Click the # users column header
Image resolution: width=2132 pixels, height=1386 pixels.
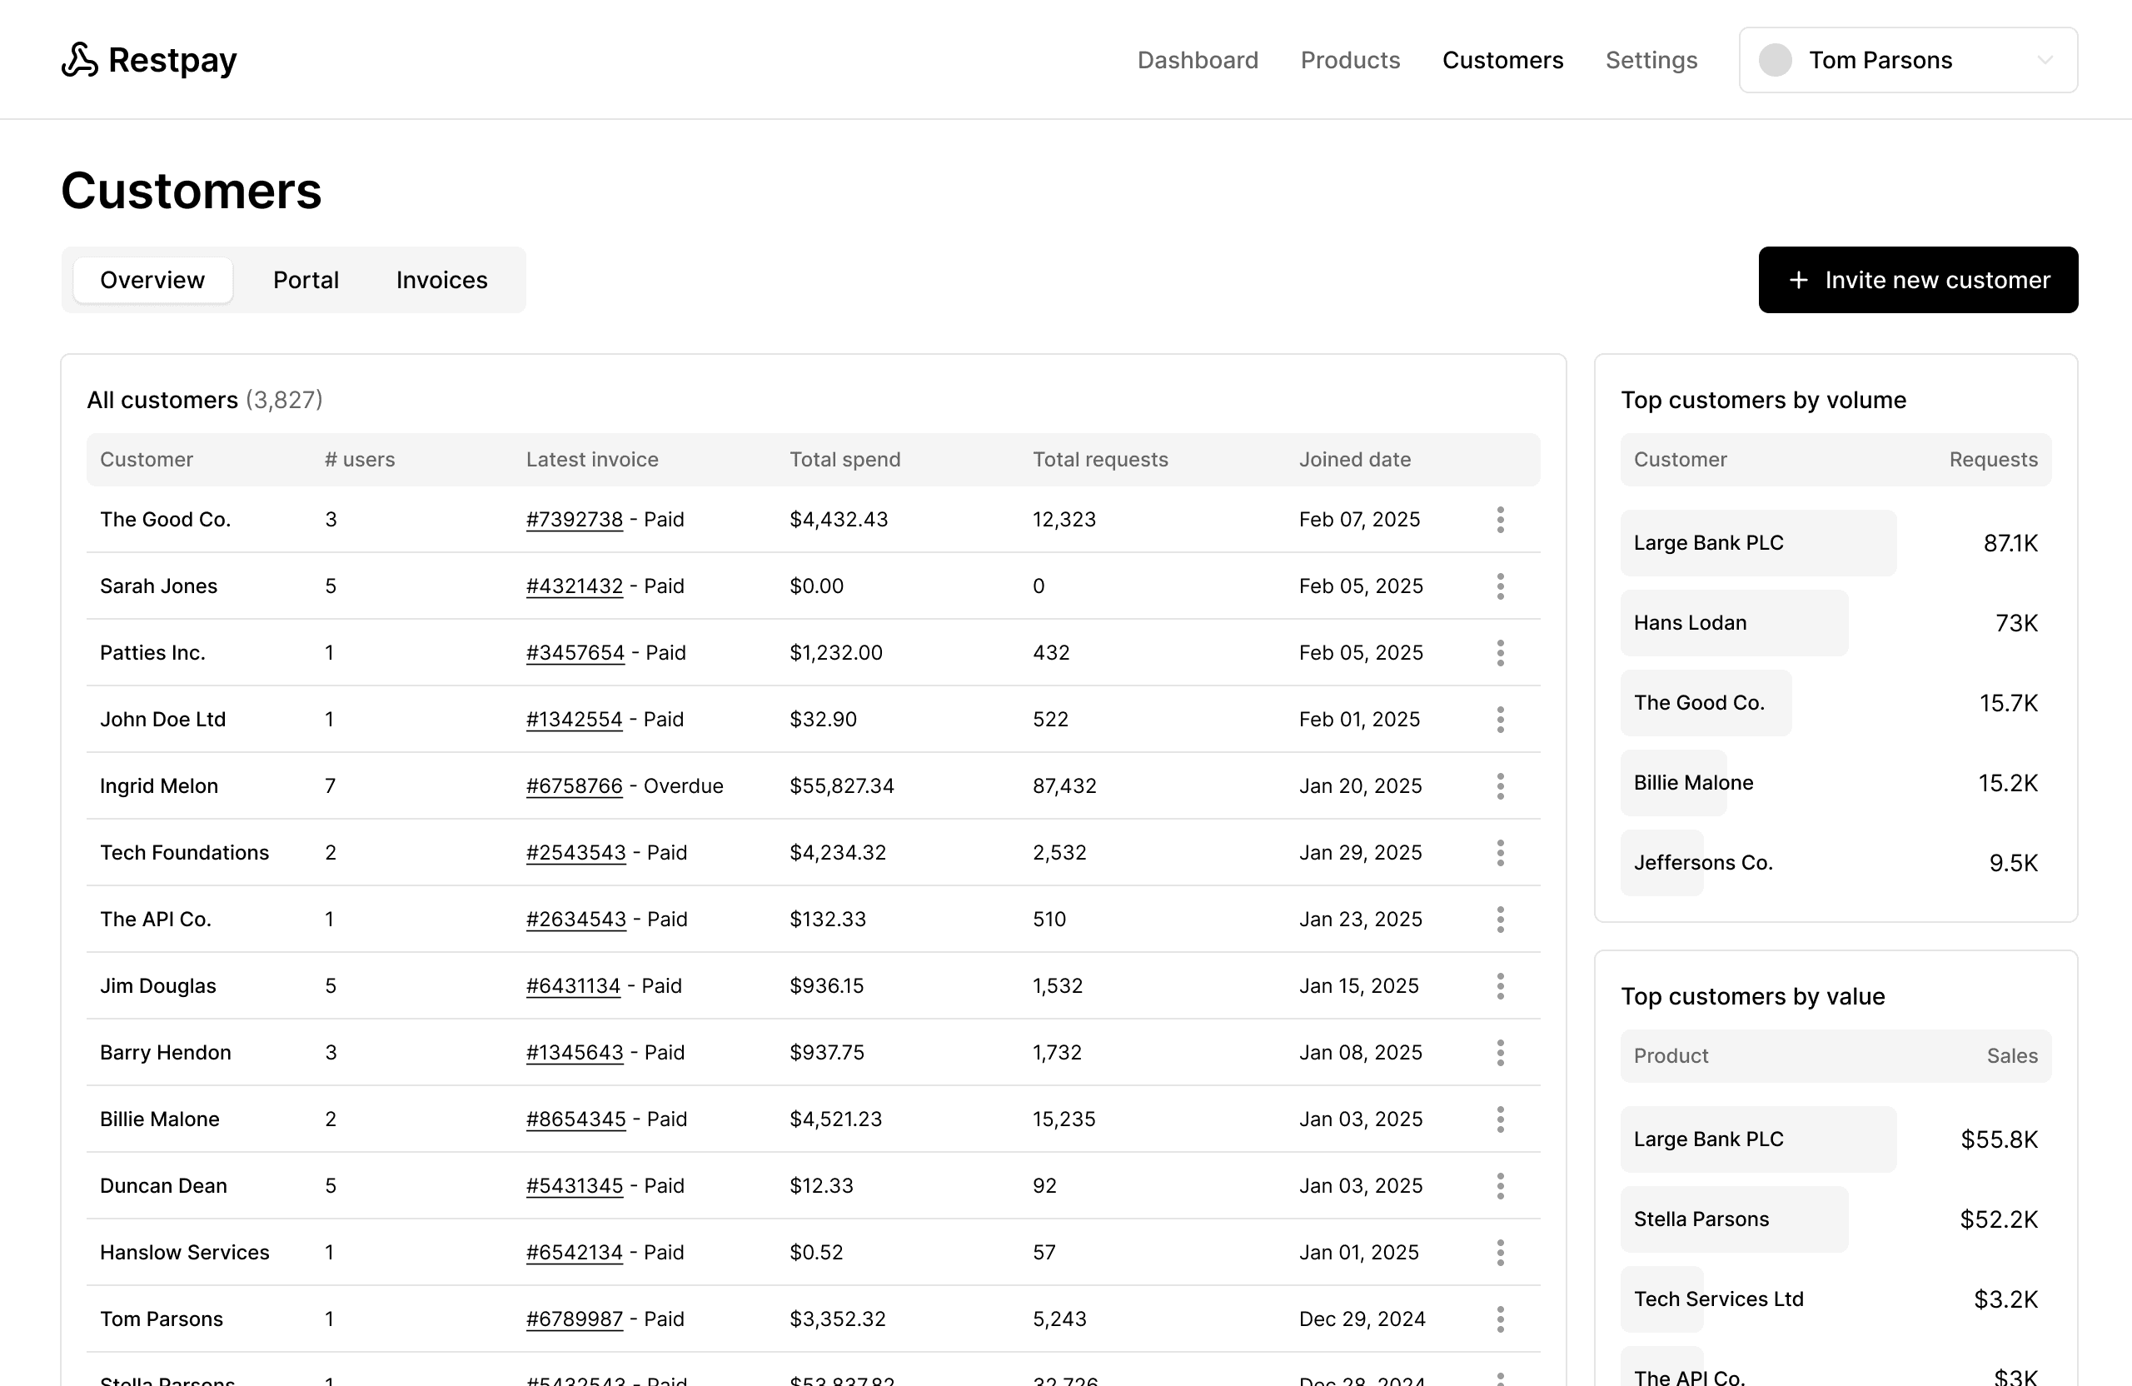point(359,460)
